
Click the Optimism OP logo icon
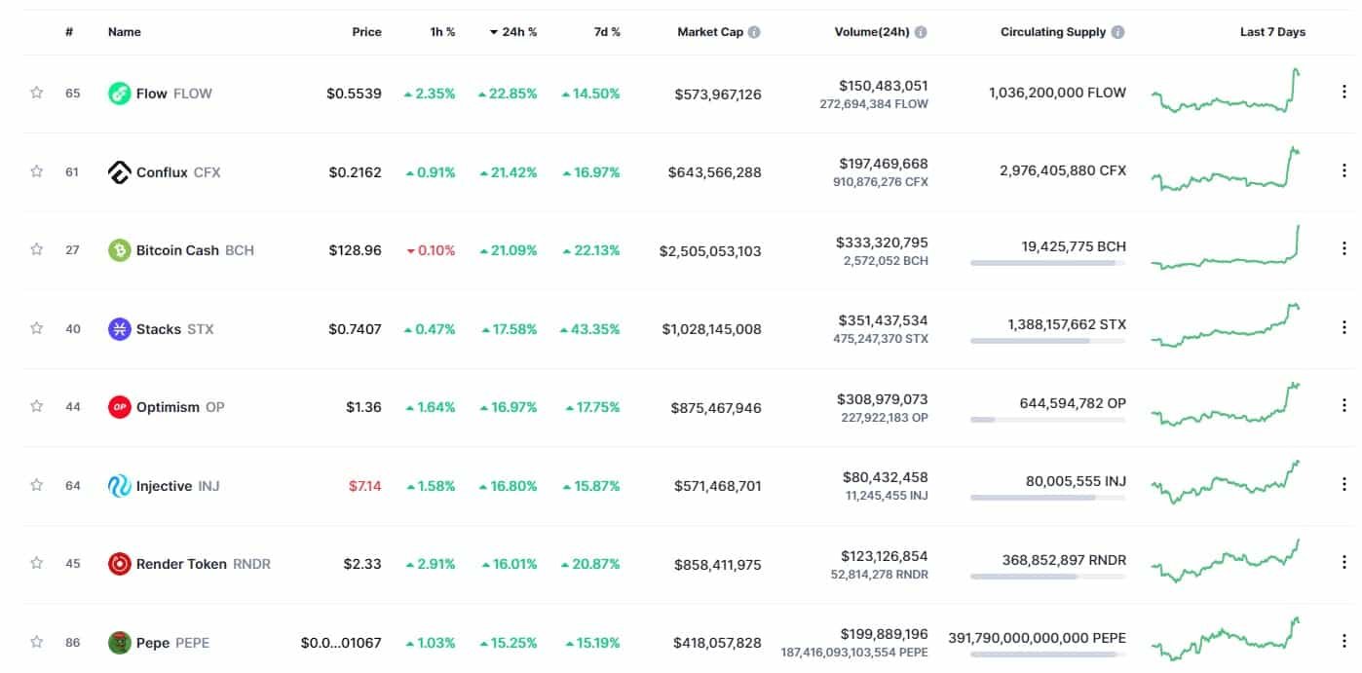coord(119,407)
